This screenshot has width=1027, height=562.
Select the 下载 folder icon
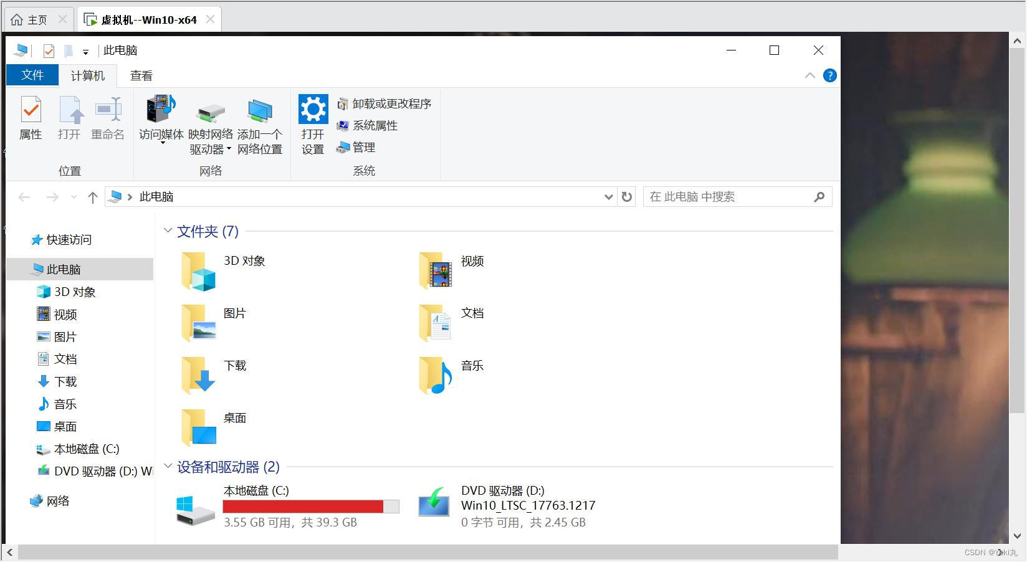(198, 375)
